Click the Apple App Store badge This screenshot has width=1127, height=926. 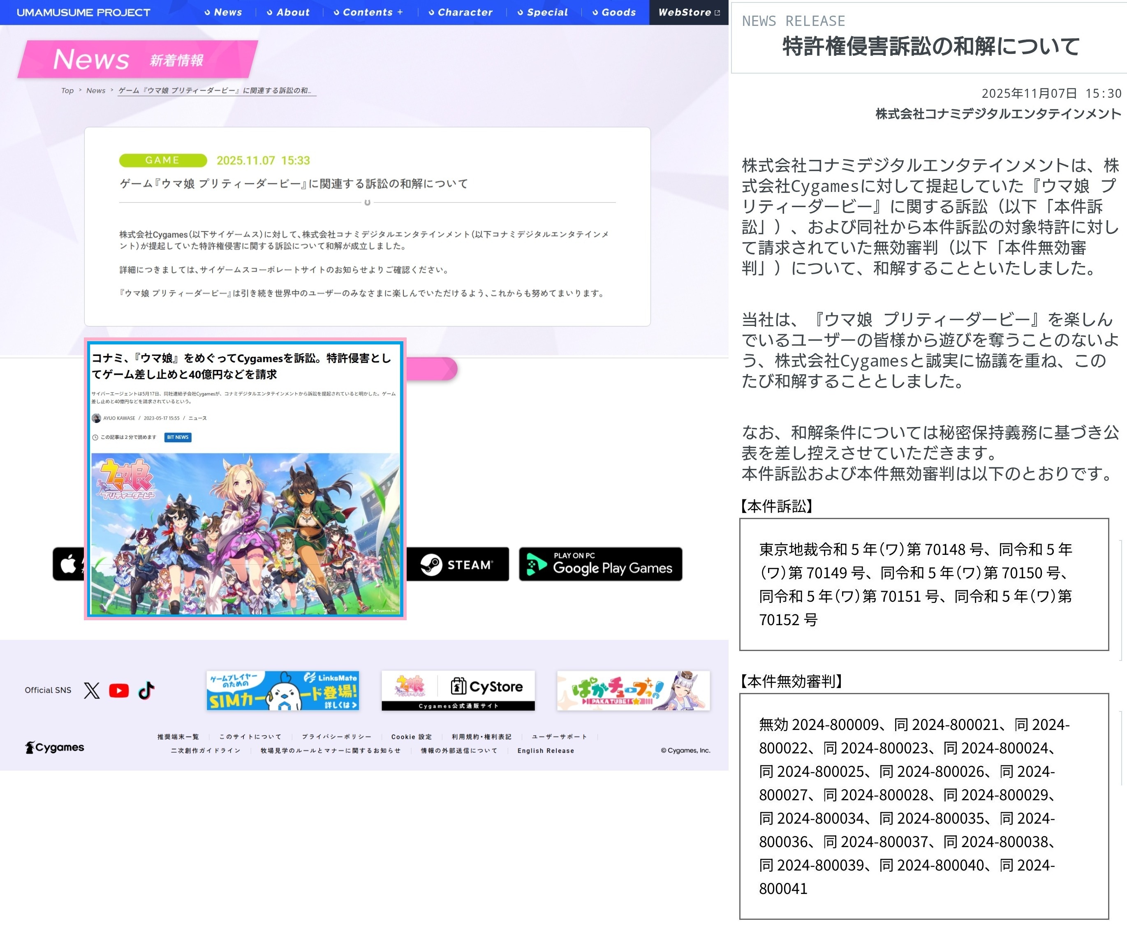click(x=69, y=564)
